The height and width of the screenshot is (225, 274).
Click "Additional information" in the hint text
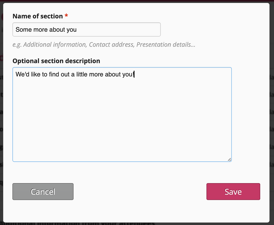tap(55, 45)
